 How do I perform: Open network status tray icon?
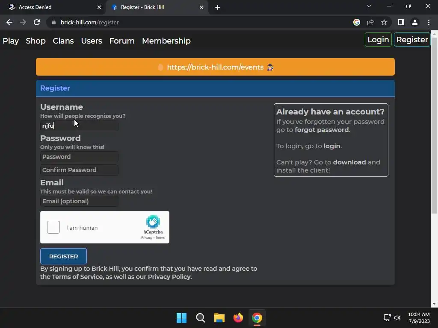tap(387, 318)
